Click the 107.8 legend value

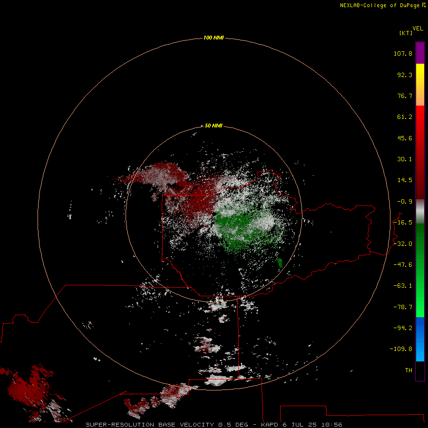(x=403, y=53)
